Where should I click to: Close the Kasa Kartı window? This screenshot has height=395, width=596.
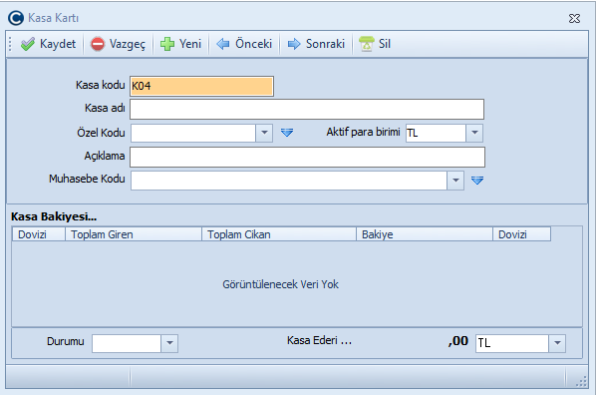pos(574,18)
